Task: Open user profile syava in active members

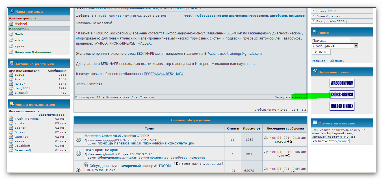Action: (20, 75)
